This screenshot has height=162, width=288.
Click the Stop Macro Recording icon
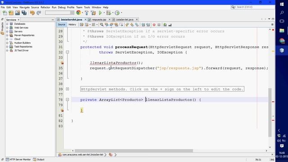click(x=159, y=25)
